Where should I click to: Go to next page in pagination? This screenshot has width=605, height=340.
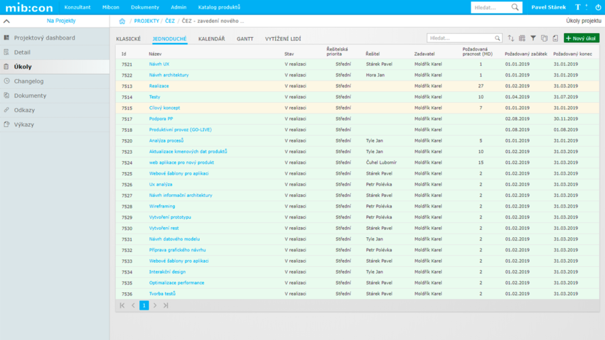(x=155, y=305)
